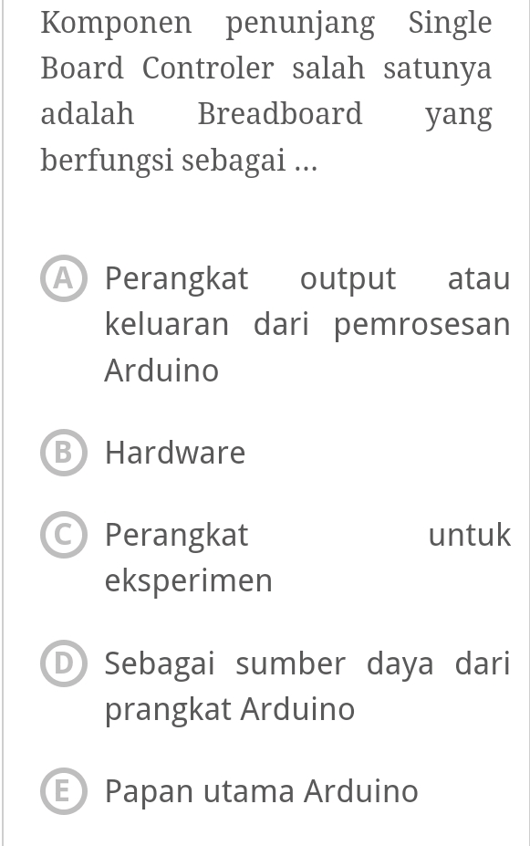Select the D option circle icon
Screen dimensions: 530x846
(x=63, y=663)
